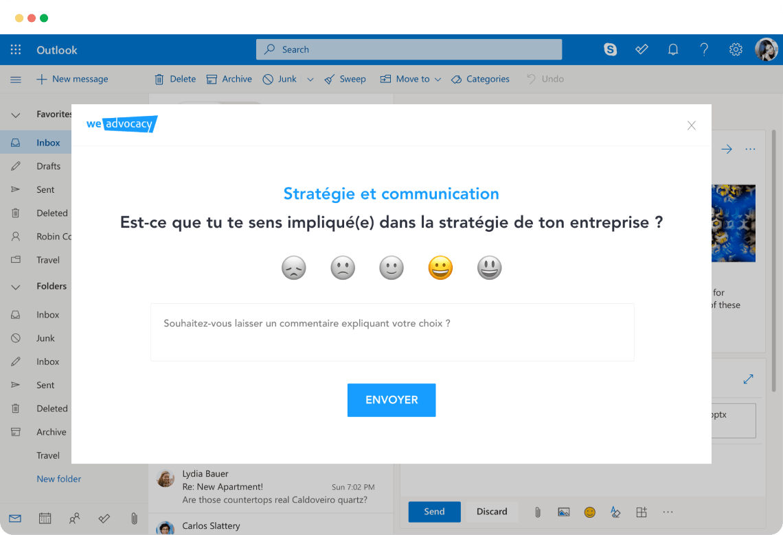
Task: Select the neutral slight smile rating
Action: tap(391, 267)
